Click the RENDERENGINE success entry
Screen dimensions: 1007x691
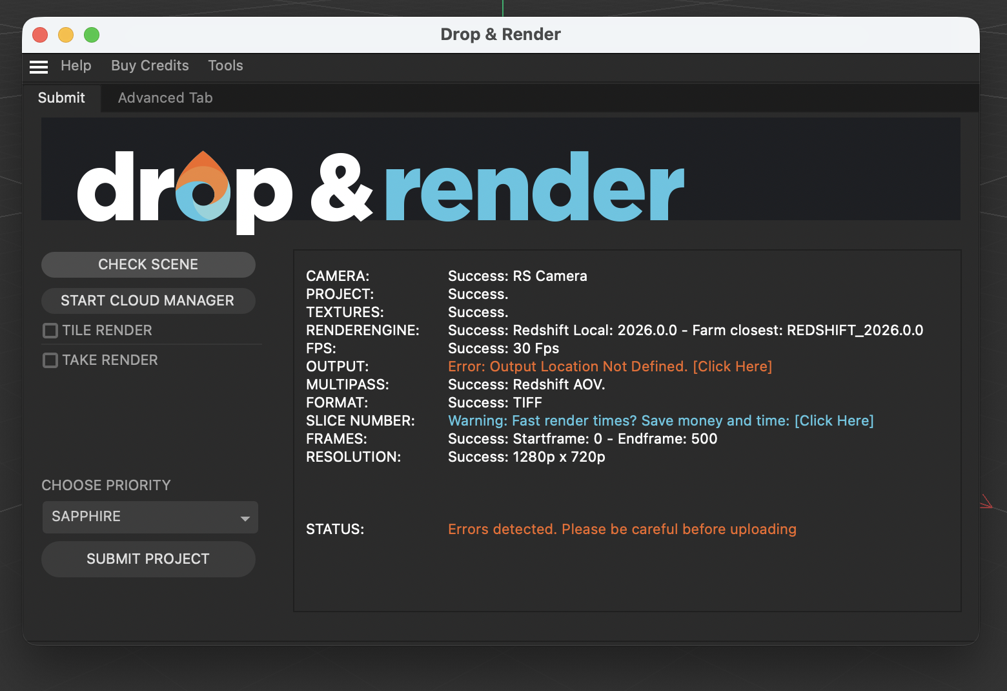[x=686, y=330]
